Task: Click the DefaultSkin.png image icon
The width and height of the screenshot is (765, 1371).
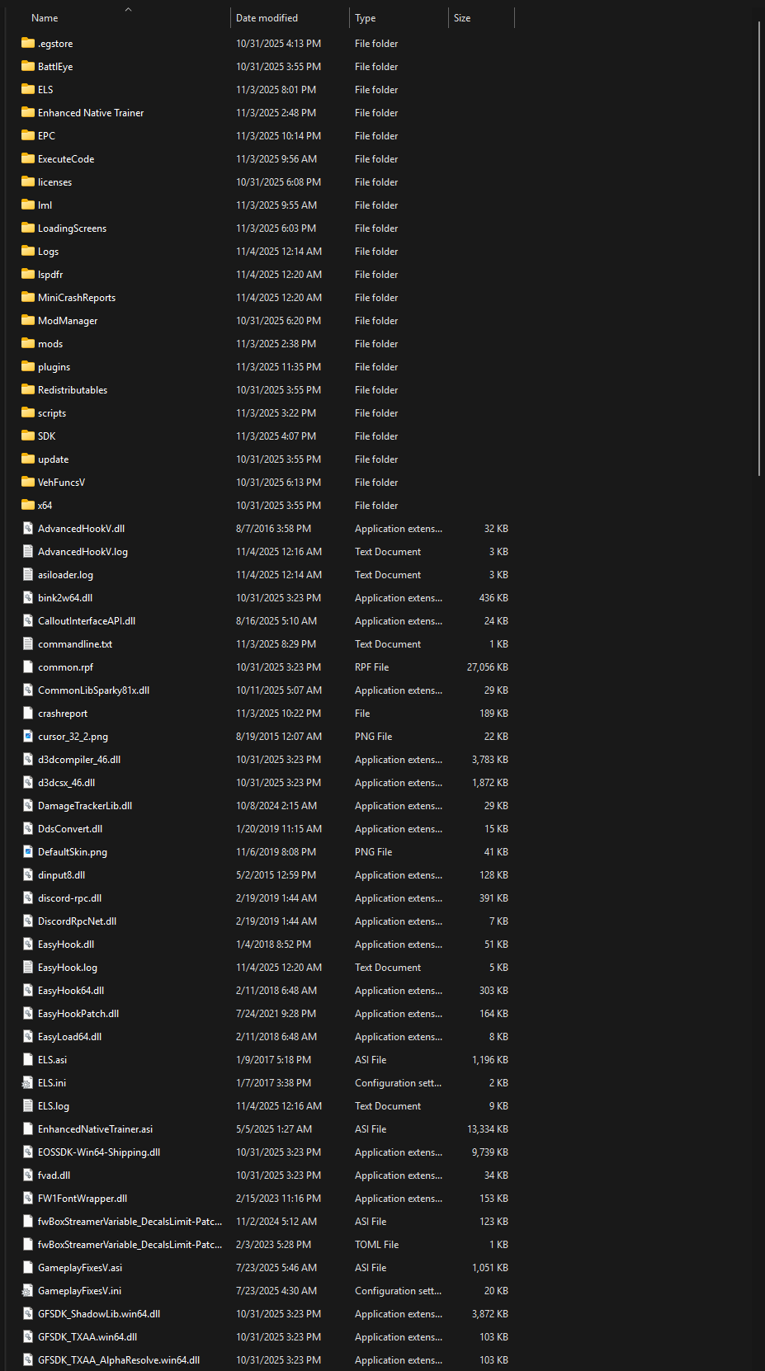Action: tap(28, 851)
